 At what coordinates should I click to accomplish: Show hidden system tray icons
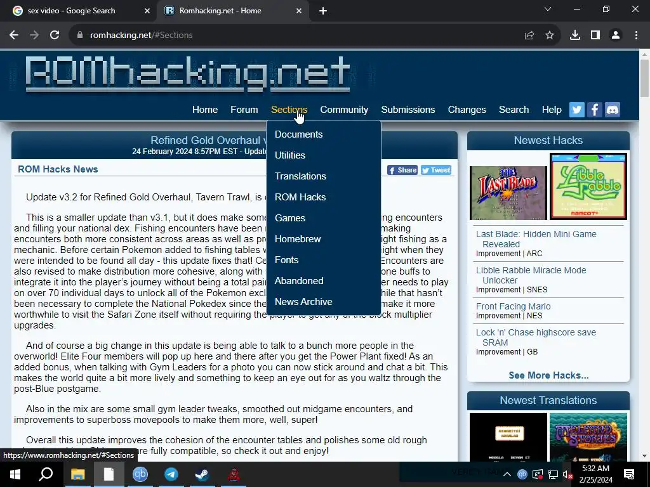pos(507,474)
